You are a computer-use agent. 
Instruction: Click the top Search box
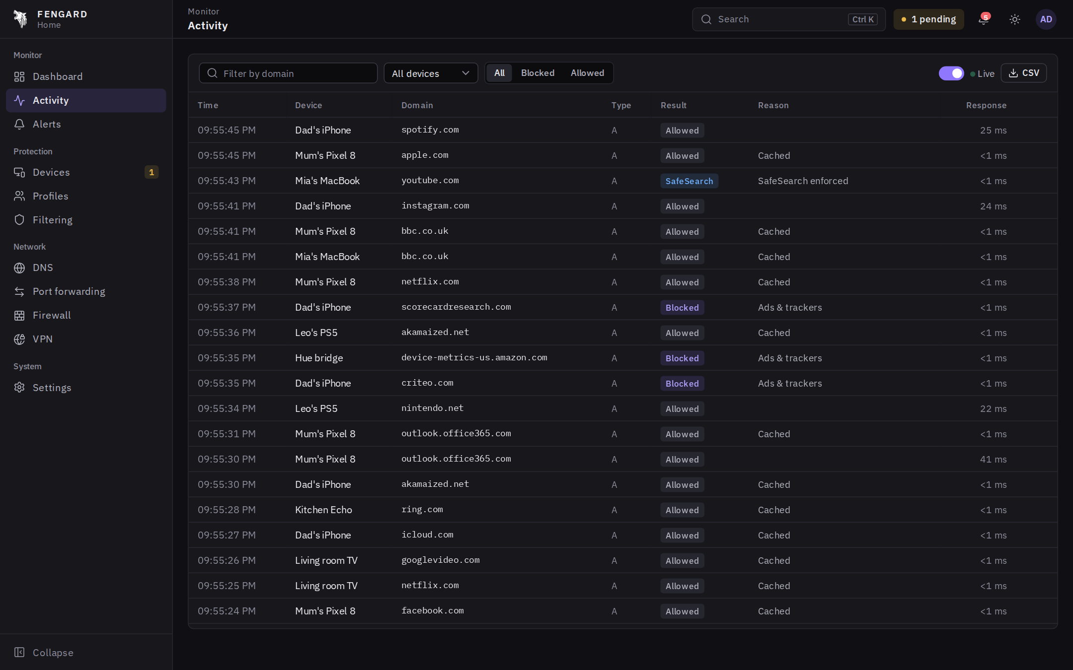(x=789, y=19)
